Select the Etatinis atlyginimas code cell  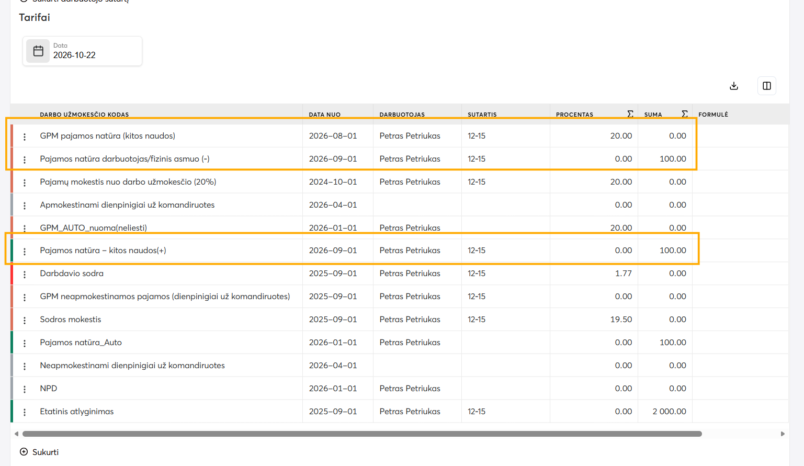[77, 411]
